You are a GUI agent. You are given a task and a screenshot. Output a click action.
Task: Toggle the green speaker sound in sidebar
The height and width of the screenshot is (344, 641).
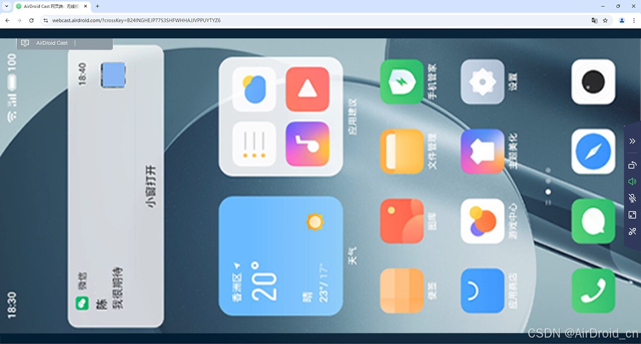point(632,182)
